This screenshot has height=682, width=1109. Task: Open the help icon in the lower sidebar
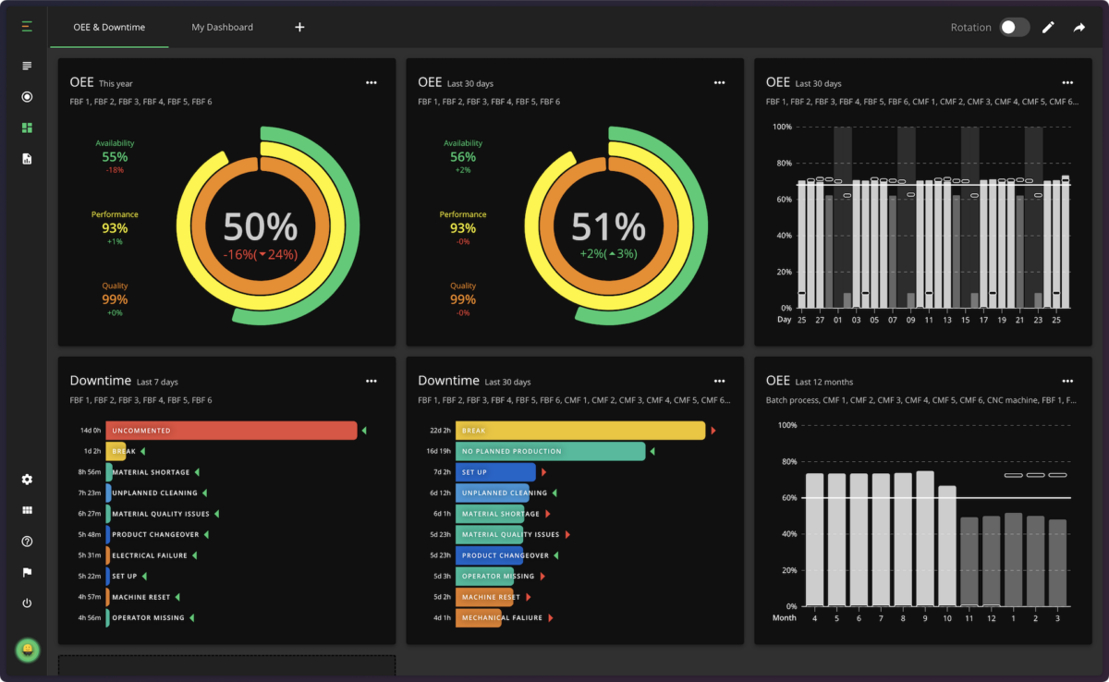pyautogui.click(x=26, y=542)
